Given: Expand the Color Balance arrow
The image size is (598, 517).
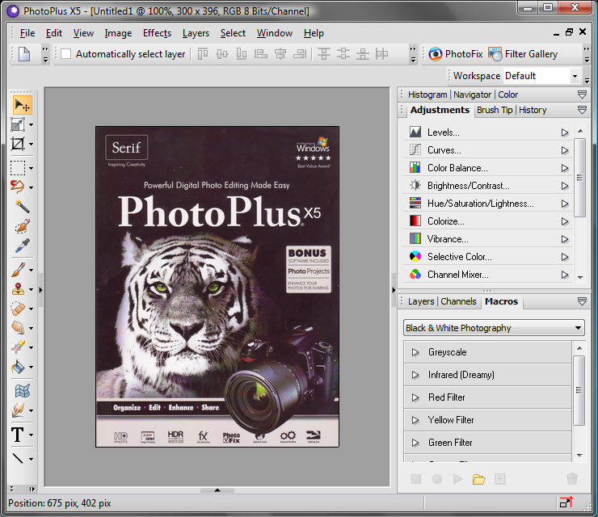Looking at the screenshot, I should pos(565,168).
